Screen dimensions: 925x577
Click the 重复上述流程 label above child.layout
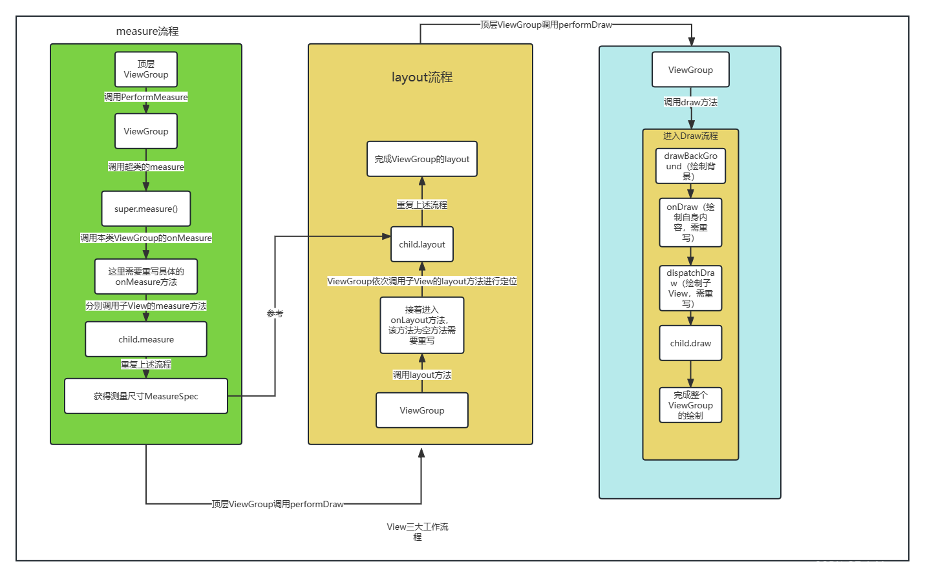tap(422, 205)
